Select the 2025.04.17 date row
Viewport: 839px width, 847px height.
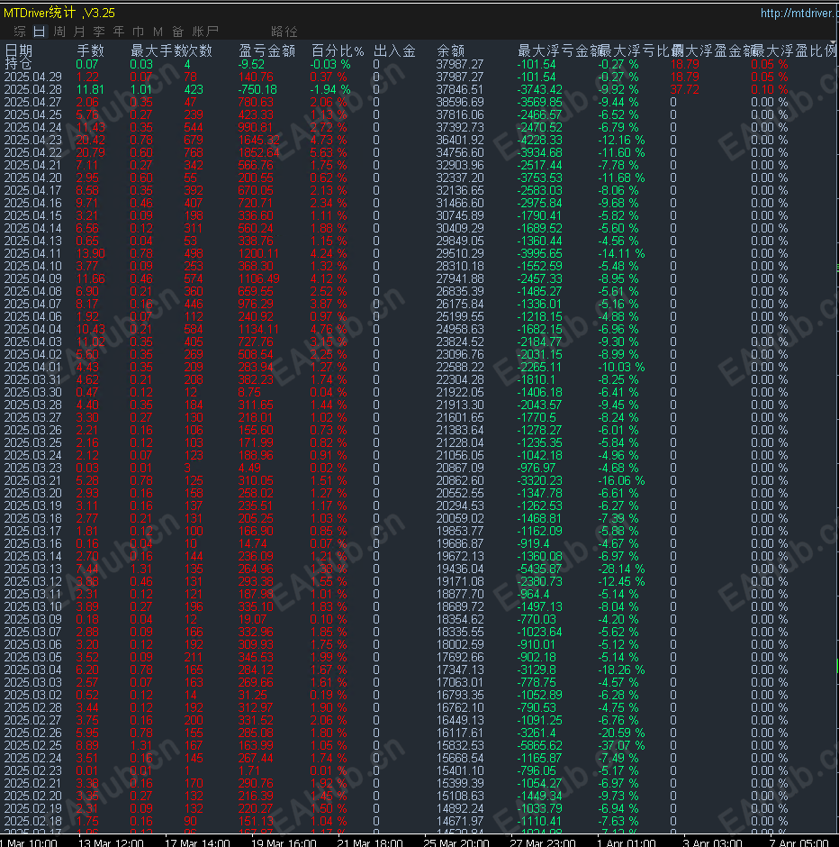pos(33,190)
